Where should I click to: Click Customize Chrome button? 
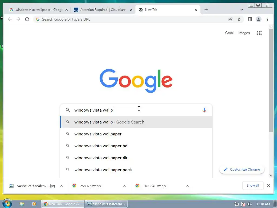(242, 170)
